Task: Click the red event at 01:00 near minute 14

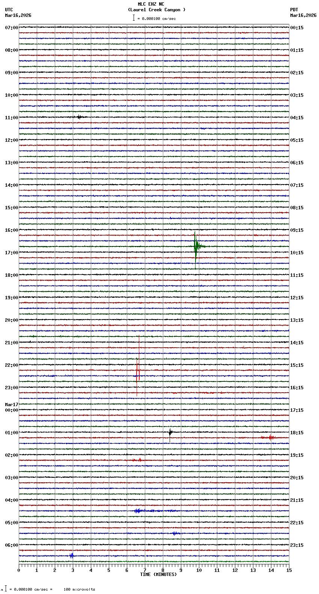Action: point(270,437)
